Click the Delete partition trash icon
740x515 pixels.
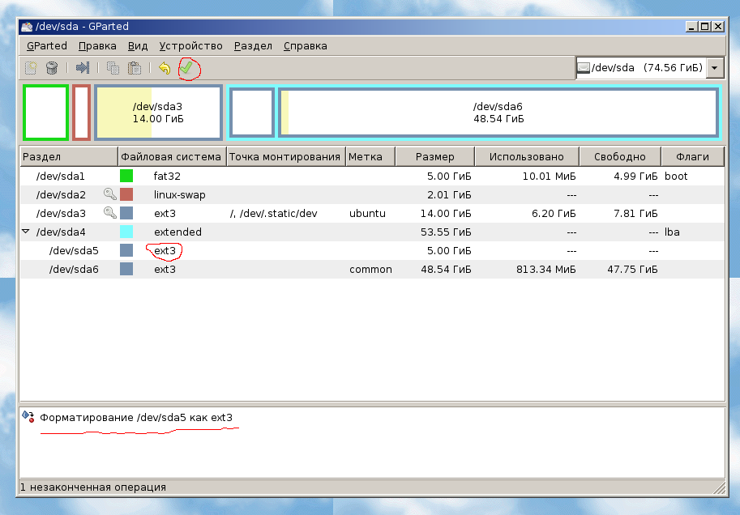(x=52, y=68)
